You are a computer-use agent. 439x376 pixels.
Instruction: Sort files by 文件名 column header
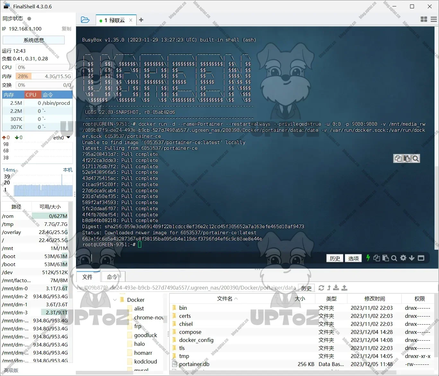click(x=227, y=299)
